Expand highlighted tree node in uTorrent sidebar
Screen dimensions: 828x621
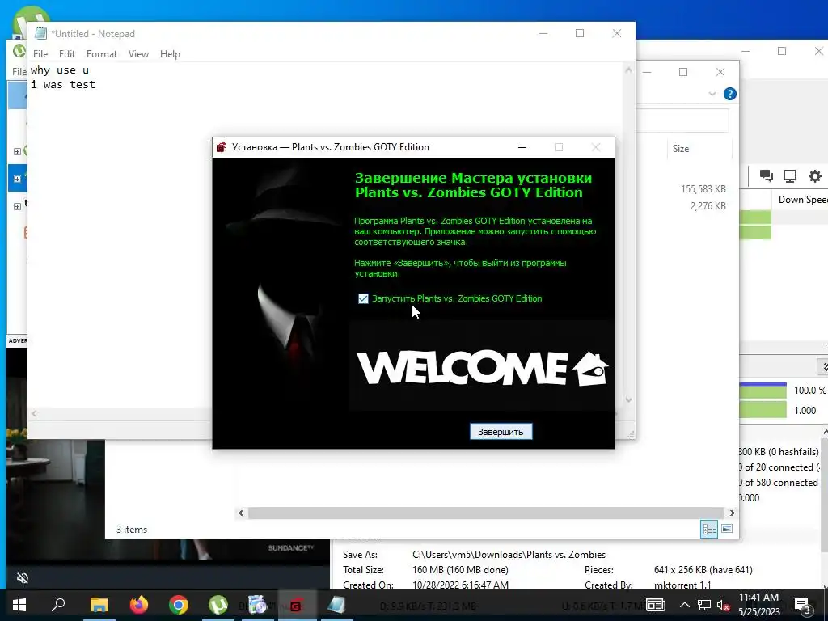coord(17,179)
